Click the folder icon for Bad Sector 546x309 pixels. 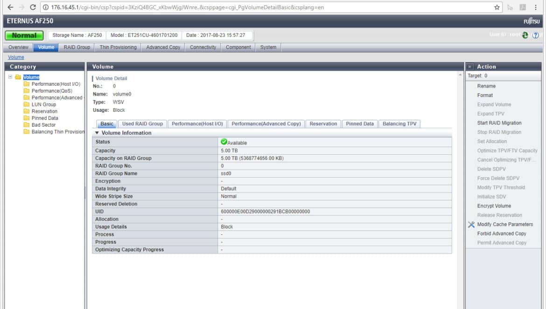(27, 125)
